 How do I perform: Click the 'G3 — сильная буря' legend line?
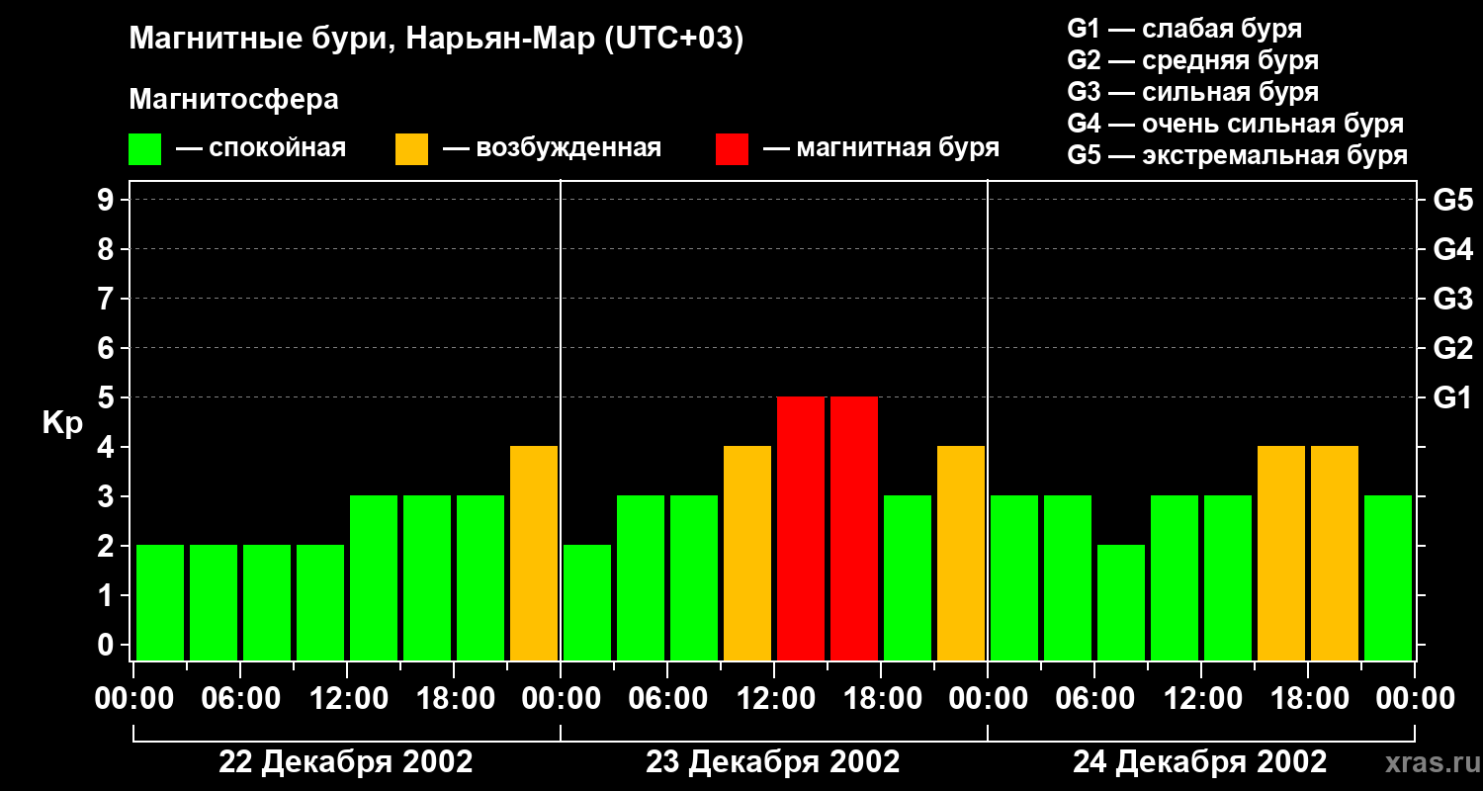[1192, 92]
